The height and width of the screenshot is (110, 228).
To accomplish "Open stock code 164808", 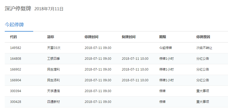I will [x=16, y=59].
